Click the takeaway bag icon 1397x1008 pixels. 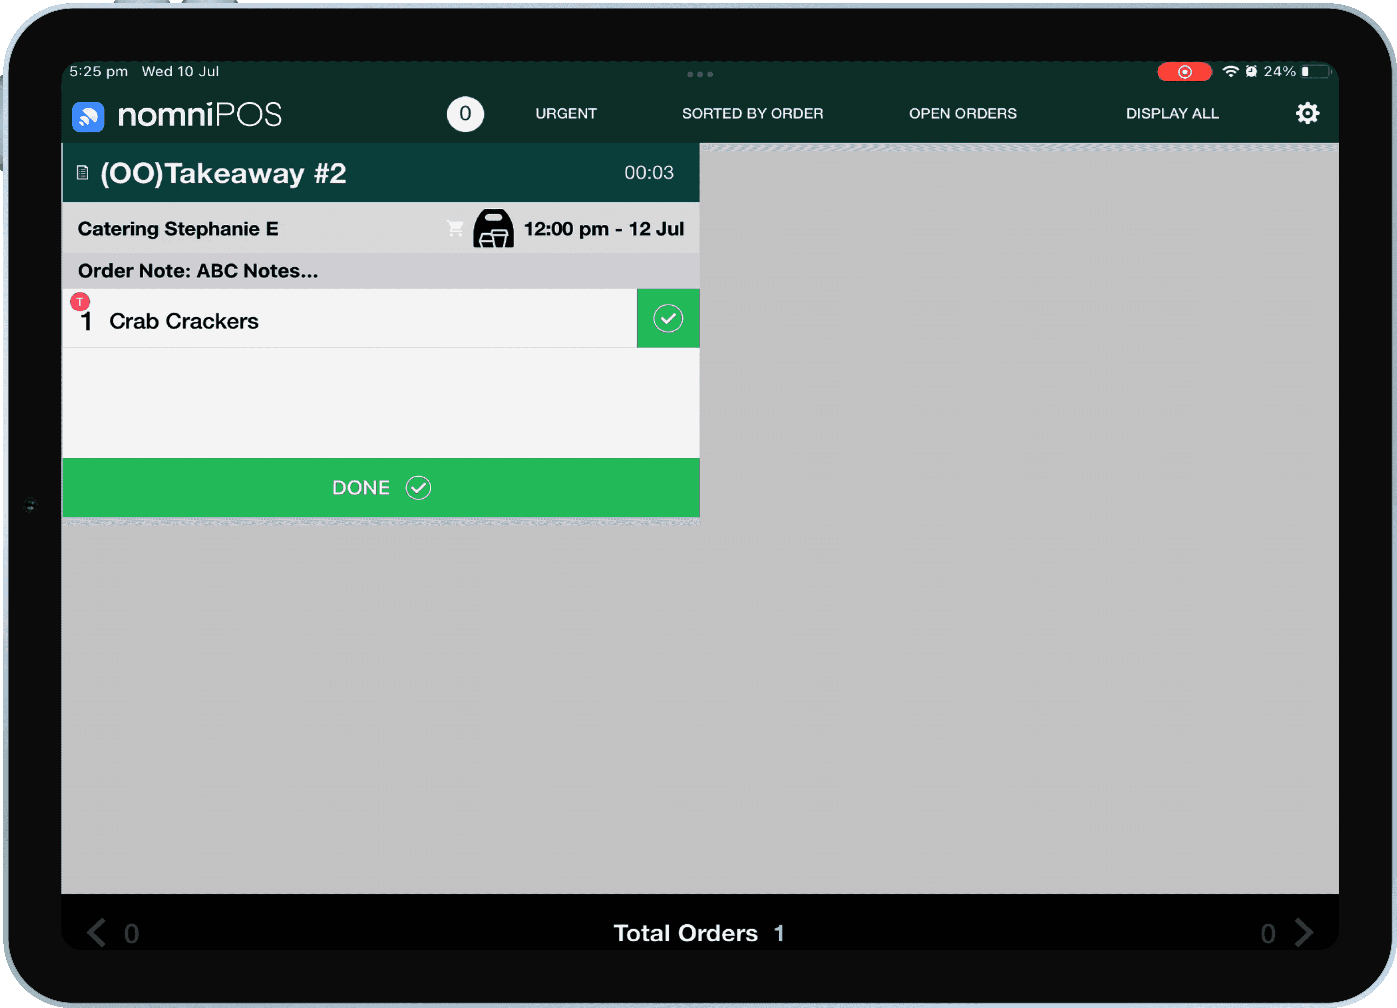coord(493,229)
